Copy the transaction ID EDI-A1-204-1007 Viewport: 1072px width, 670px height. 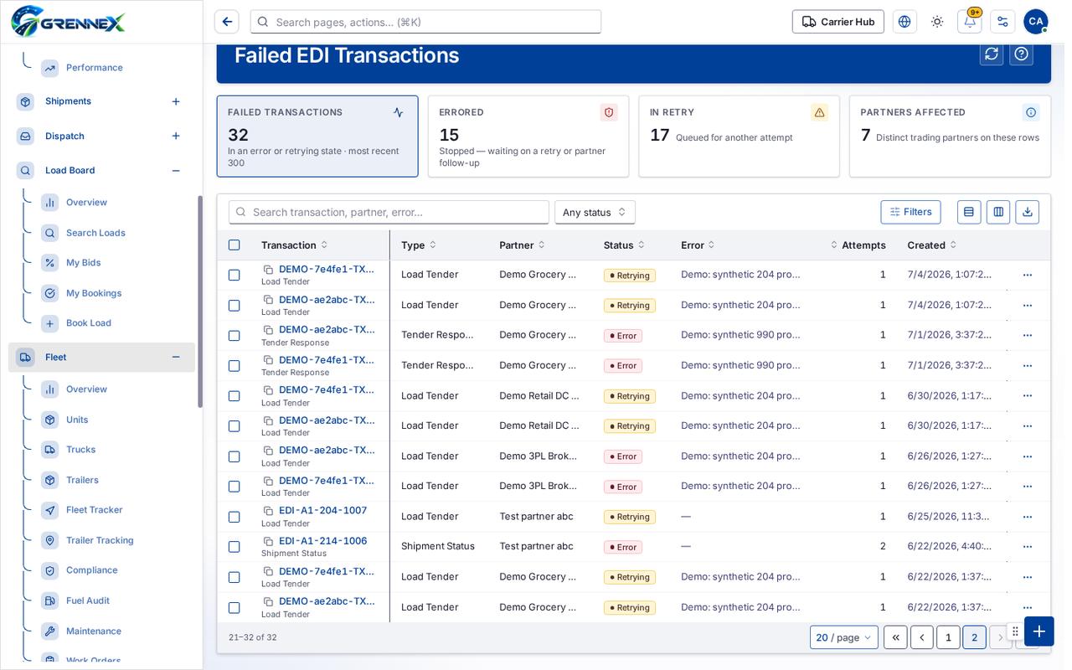pyautogui.click(x=268, y=511)
